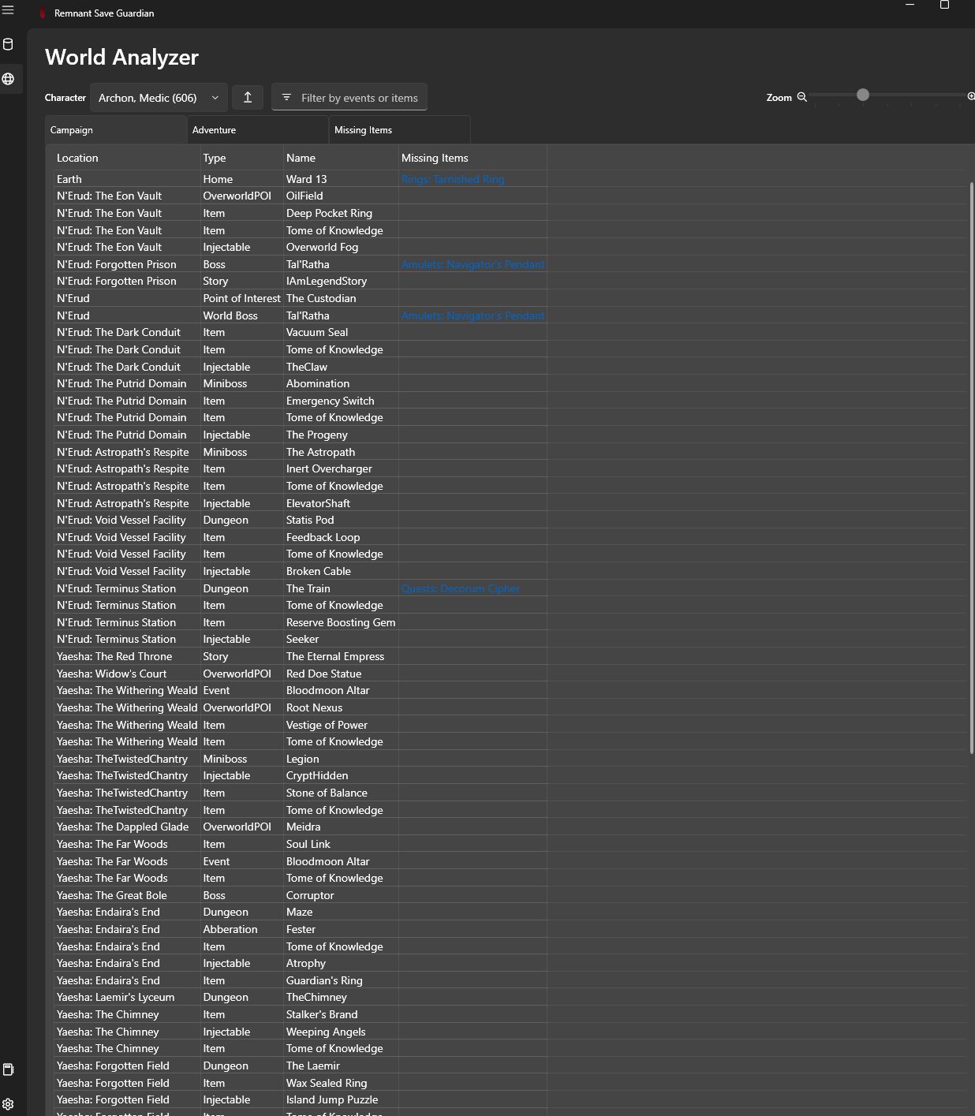Click the filter funnel icon in the search box
The height and width of the screenshot is (1116, 975).
click(286, 97)
